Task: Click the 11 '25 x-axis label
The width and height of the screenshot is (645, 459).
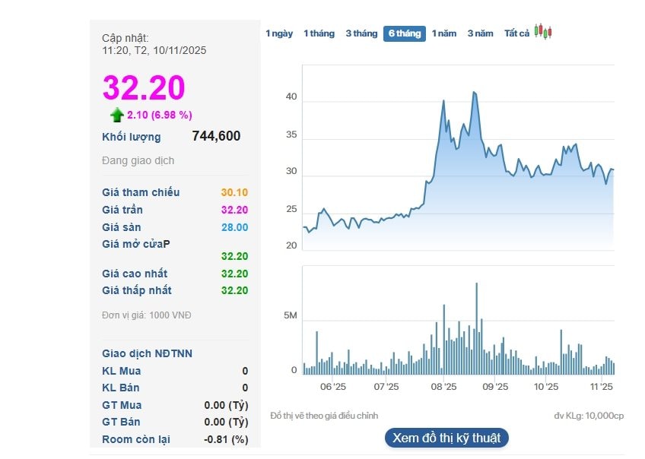Action: (x=602, y=387)
